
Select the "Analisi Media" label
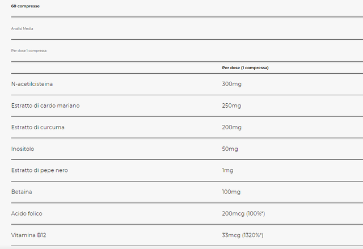coord(22,28)
